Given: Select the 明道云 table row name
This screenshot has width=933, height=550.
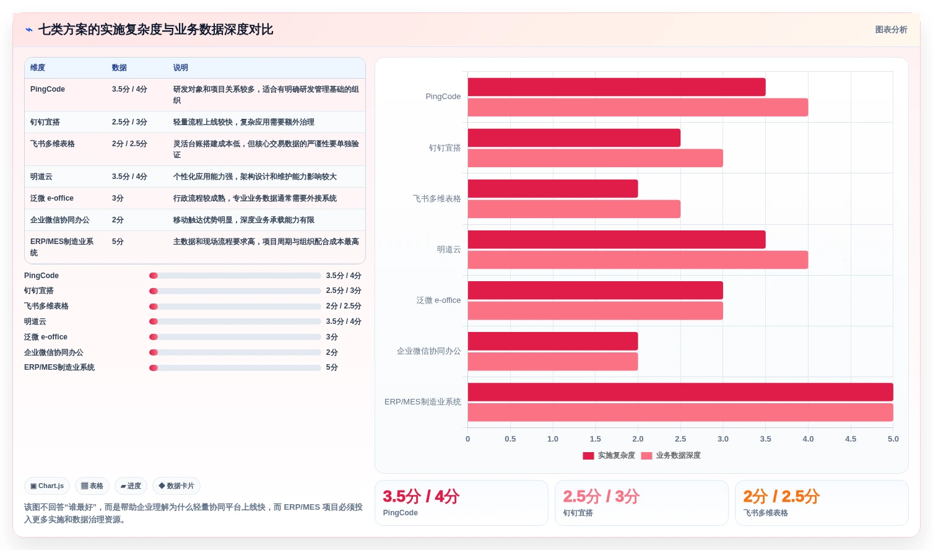Looking at the screenshot, I should (x=41, y=177).
